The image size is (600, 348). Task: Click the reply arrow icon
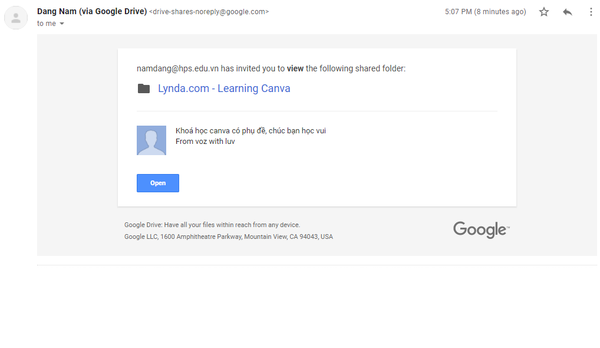click(x=568, y=12)
